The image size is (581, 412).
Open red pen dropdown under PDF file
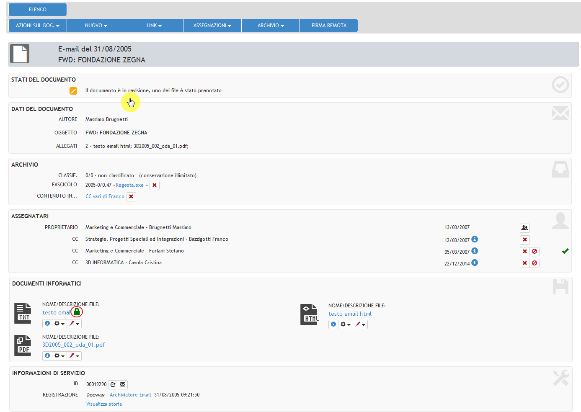[74, 356]
